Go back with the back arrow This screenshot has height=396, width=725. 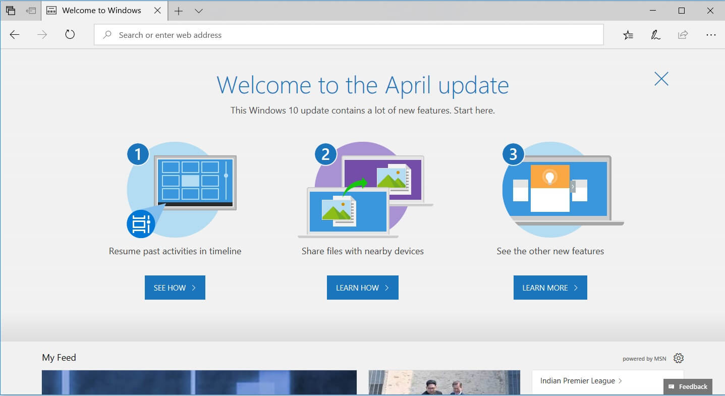tap(15, 35)
